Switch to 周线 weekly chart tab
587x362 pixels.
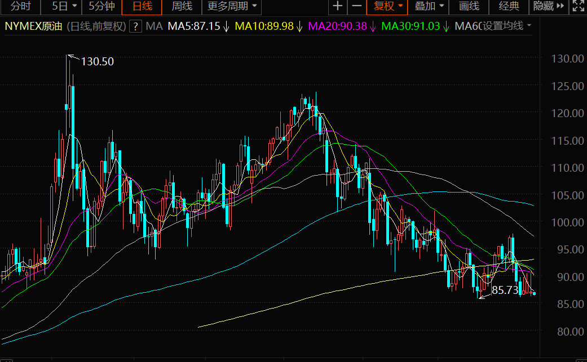(182, 6)
